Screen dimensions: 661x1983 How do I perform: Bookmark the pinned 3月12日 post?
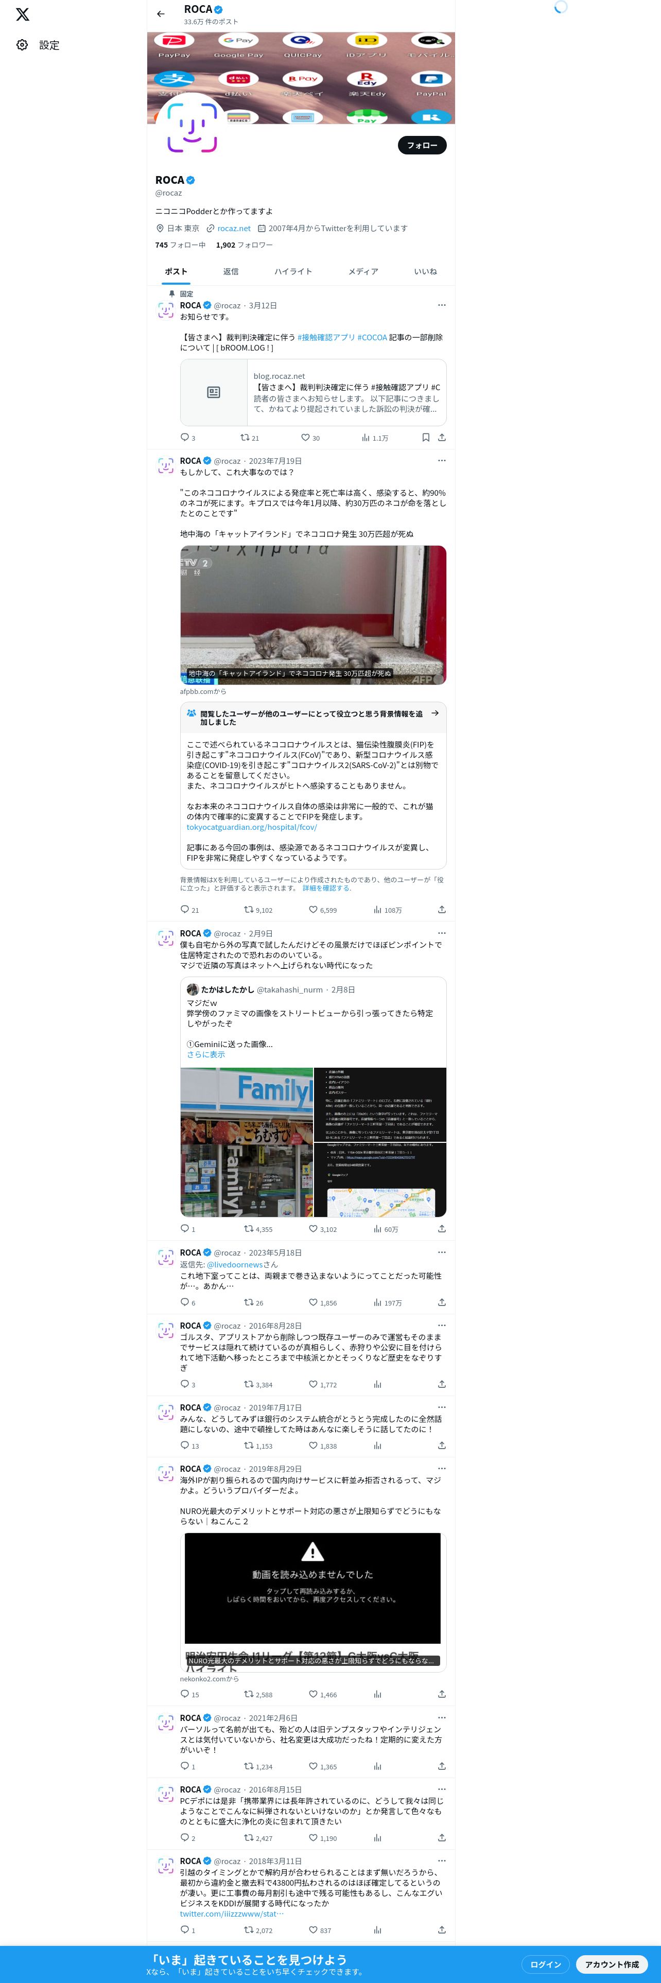[426, 437]
